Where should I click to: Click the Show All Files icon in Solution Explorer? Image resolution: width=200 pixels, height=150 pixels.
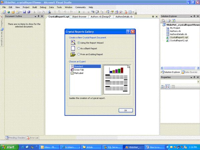[169, 21]
